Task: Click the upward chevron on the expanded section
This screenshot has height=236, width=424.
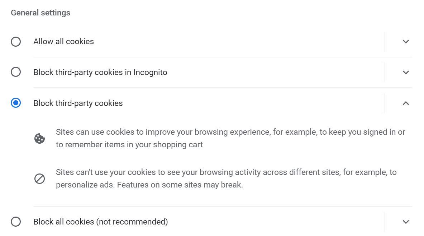Action: tap(406, 103)
